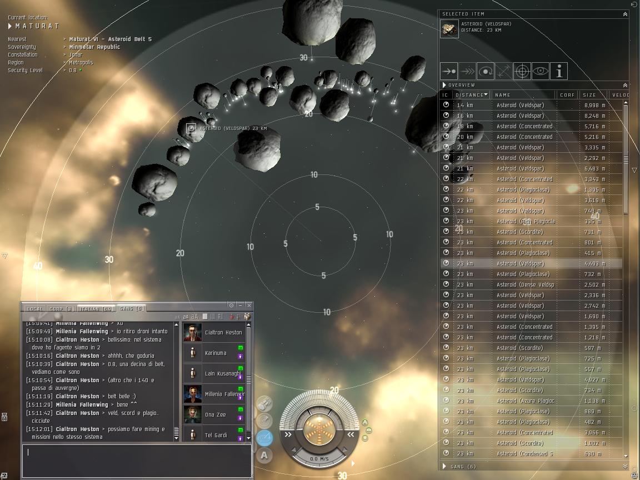This screenshot has width=640, height=480.
Task: Click the left double-chevron on the HUD
Action: pyautogui.click(x=288, y=434)
